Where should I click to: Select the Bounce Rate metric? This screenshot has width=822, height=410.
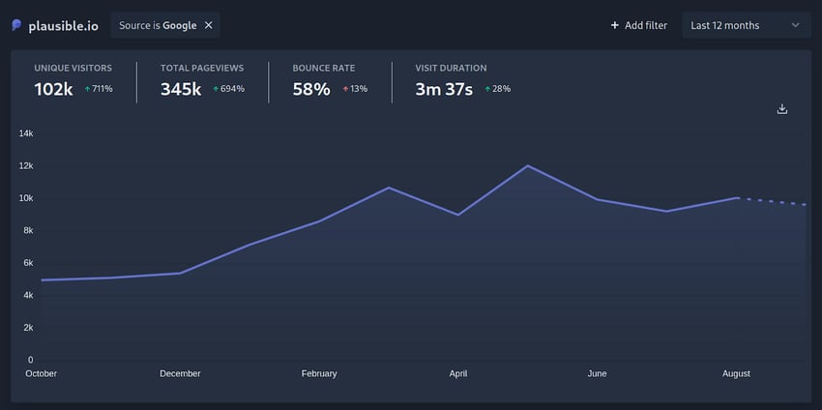click(x=330, y=82)
